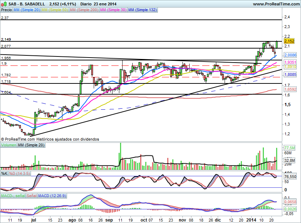Click the magenta 1,9351 price tag
This screenshot has height=223, width=301.
(290, 62)
